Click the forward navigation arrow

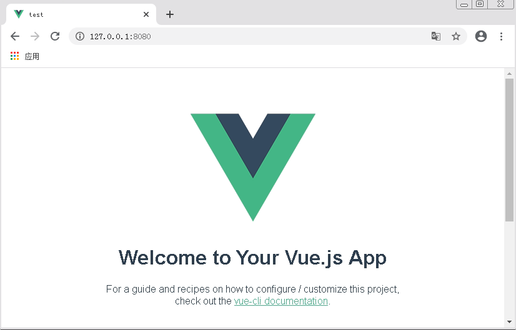(35, 36)
